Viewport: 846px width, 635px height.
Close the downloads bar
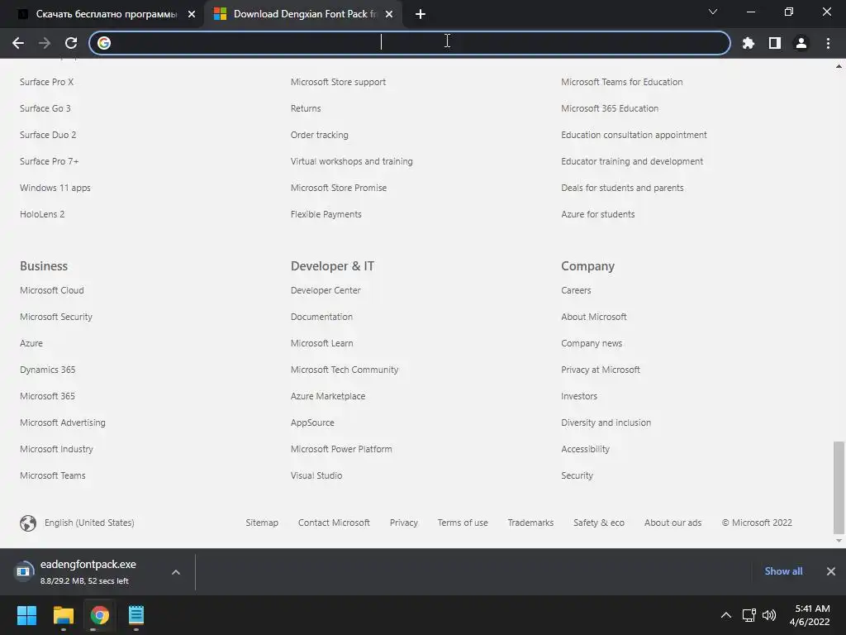[831, 571]
